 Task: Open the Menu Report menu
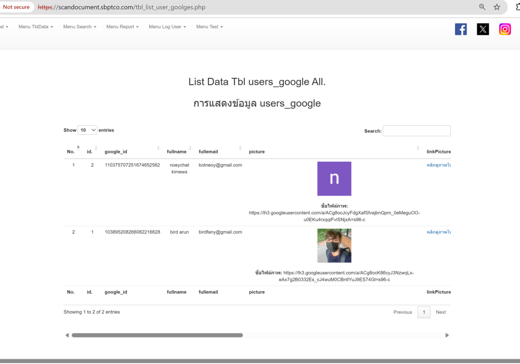pyautogui.click(x=122, y=27)
